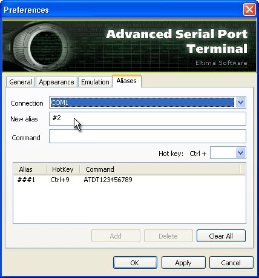Click the Alias column header

click(x=30, y=169)
